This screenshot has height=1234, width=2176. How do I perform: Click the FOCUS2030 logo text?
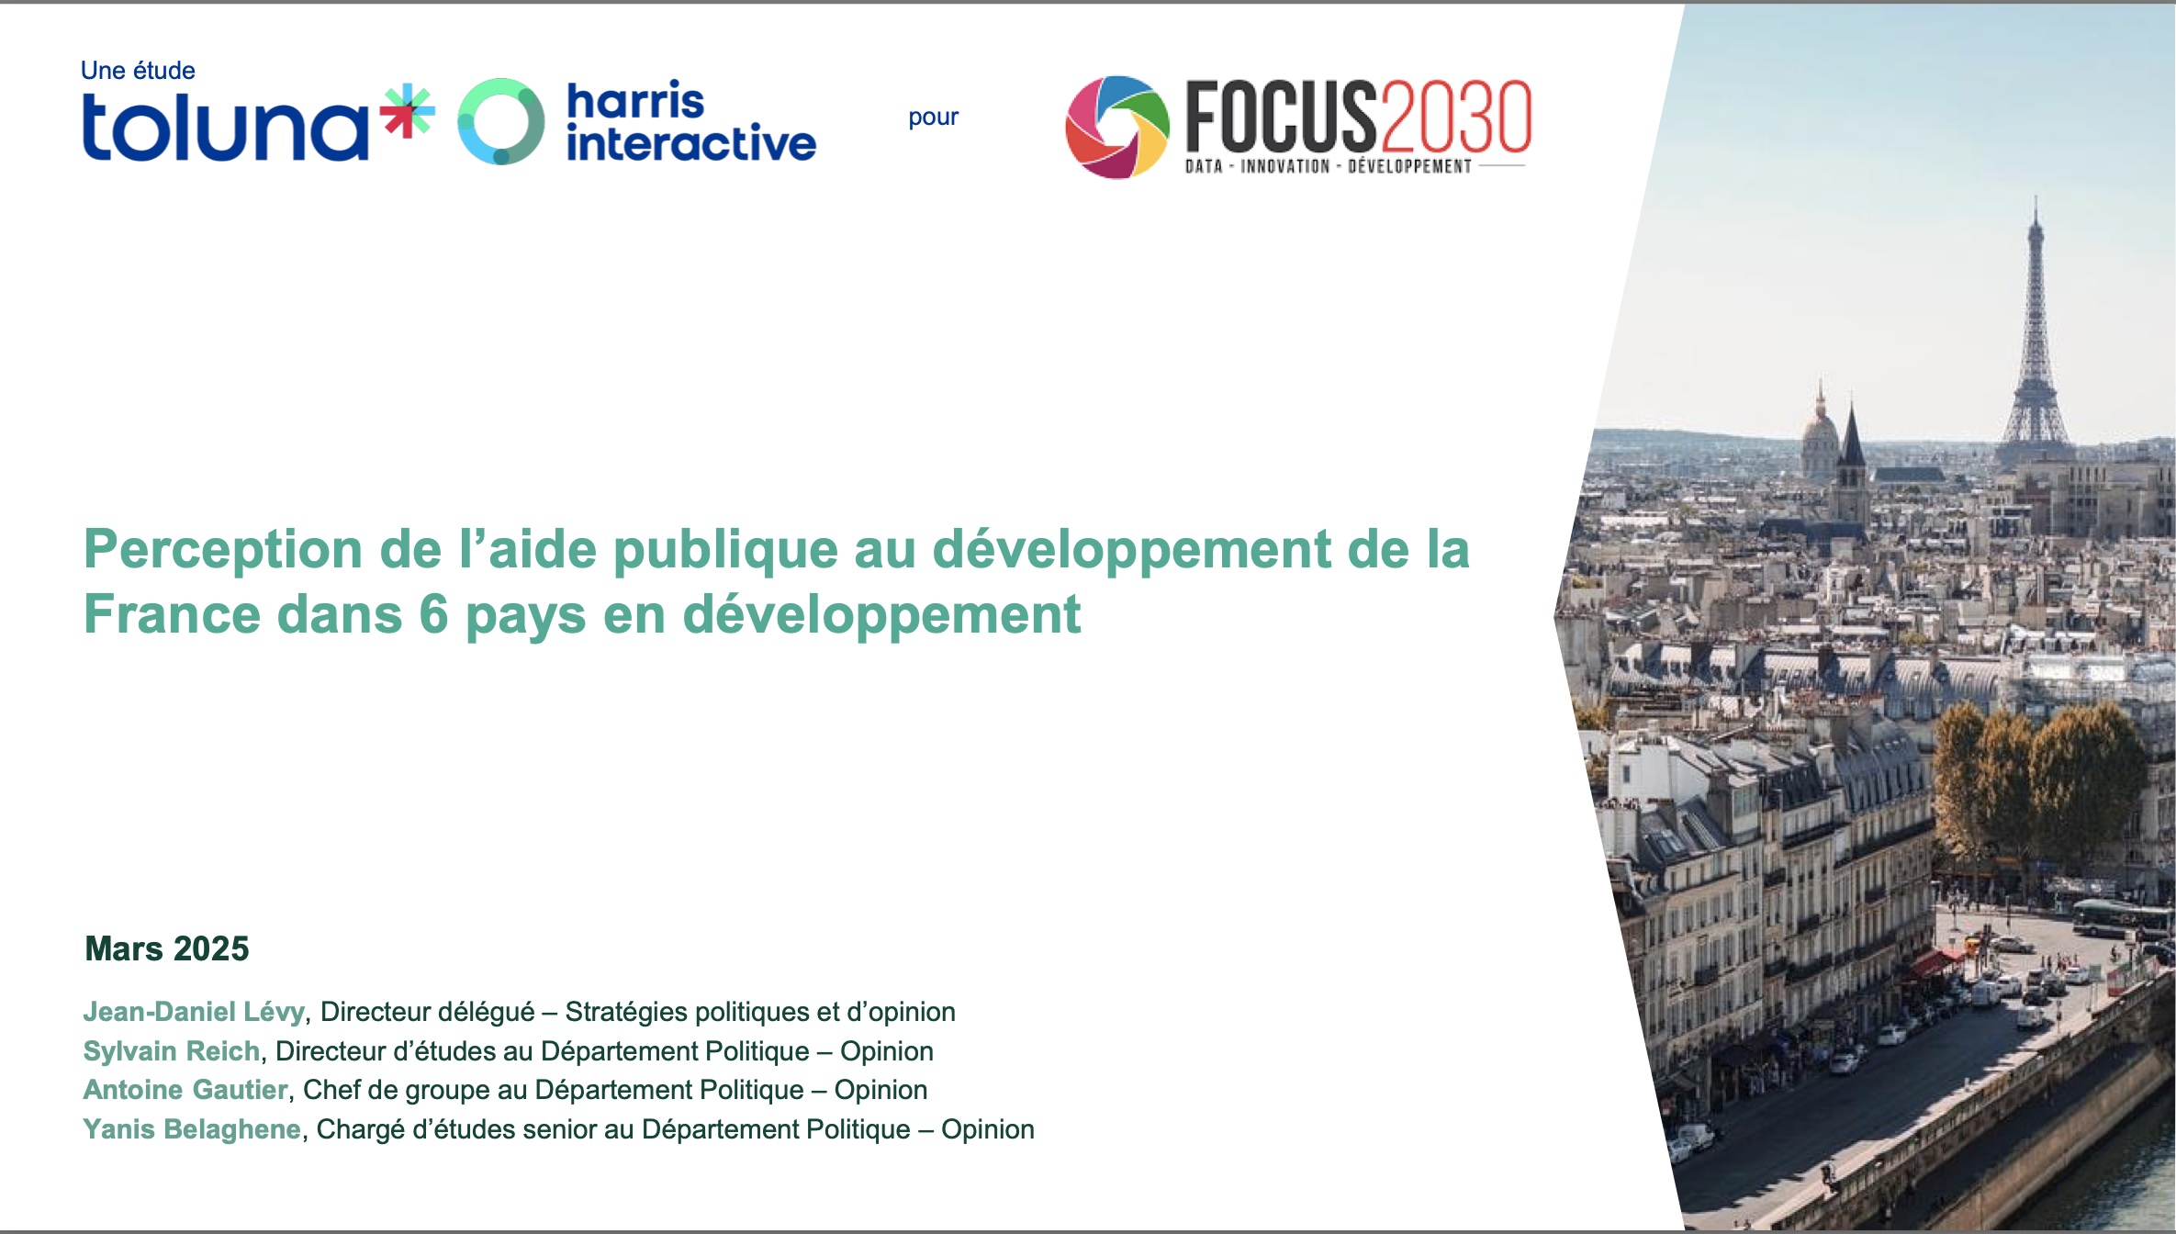1359,117
